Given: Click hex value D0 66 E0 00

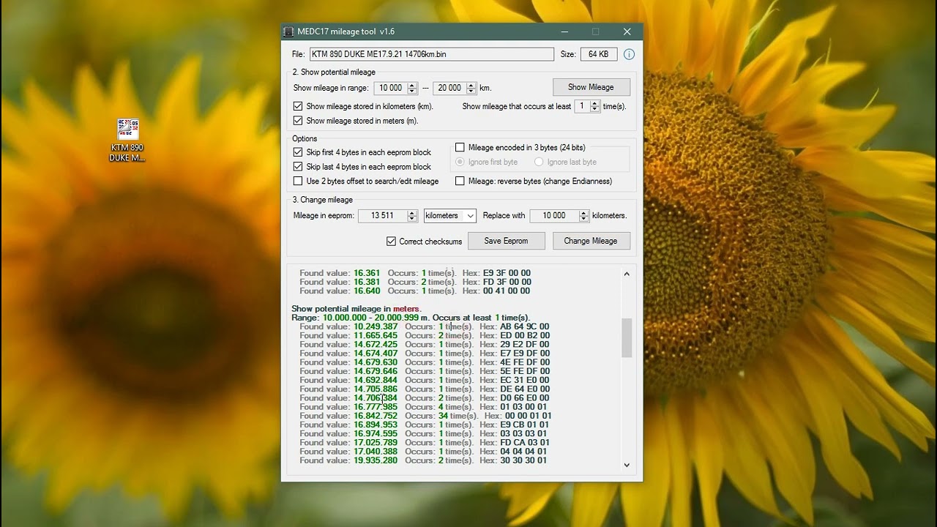Looking at the screenshot, I should [x=525, y=398].
